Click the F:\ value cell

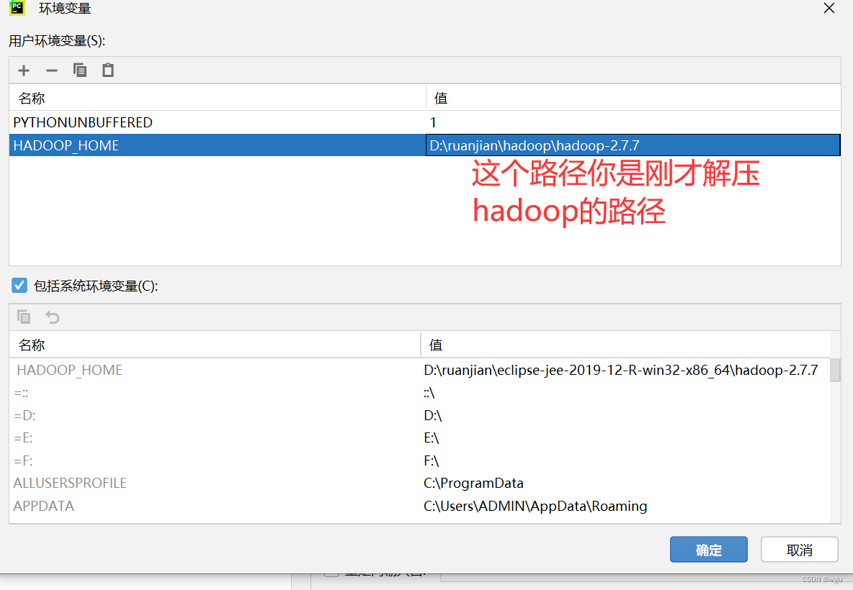pos(432,460)
